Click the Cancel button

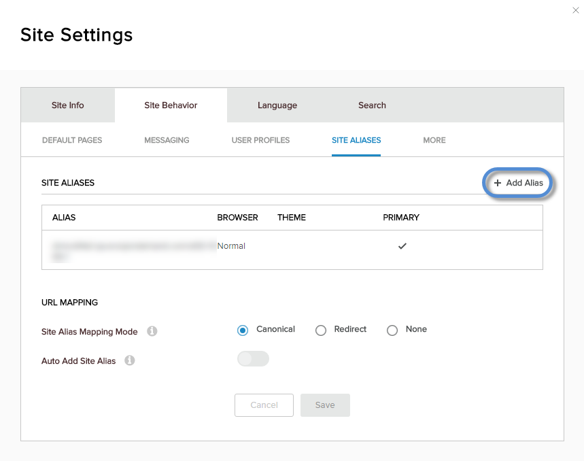pos(264,405)
